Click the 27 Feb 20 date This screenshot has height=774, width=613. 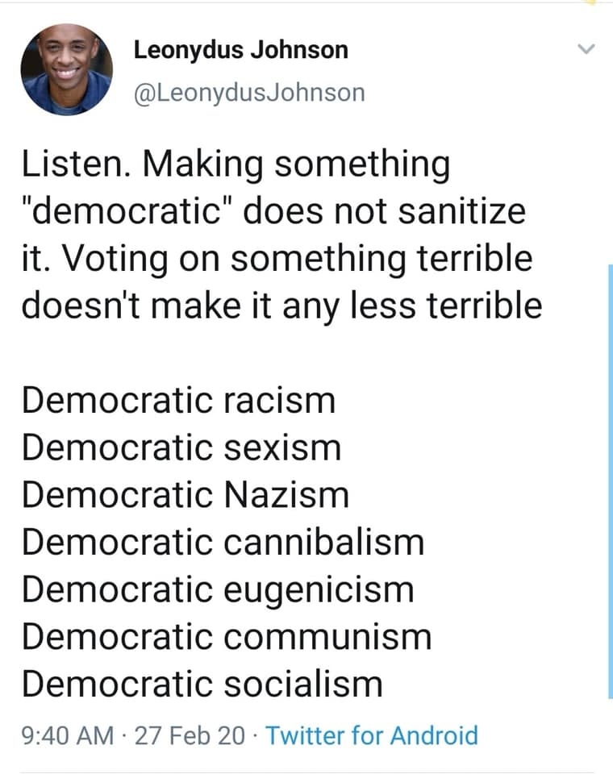click(190, 735)
